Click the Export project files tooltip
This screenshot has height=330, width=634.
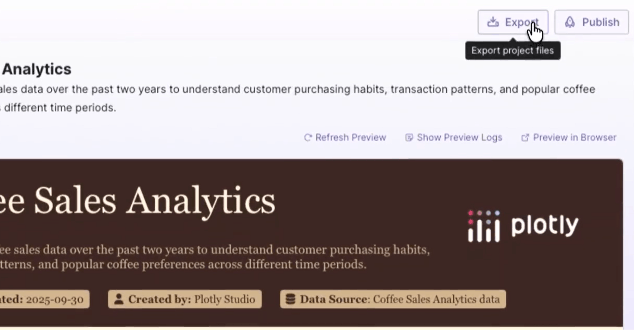[513, 51]
